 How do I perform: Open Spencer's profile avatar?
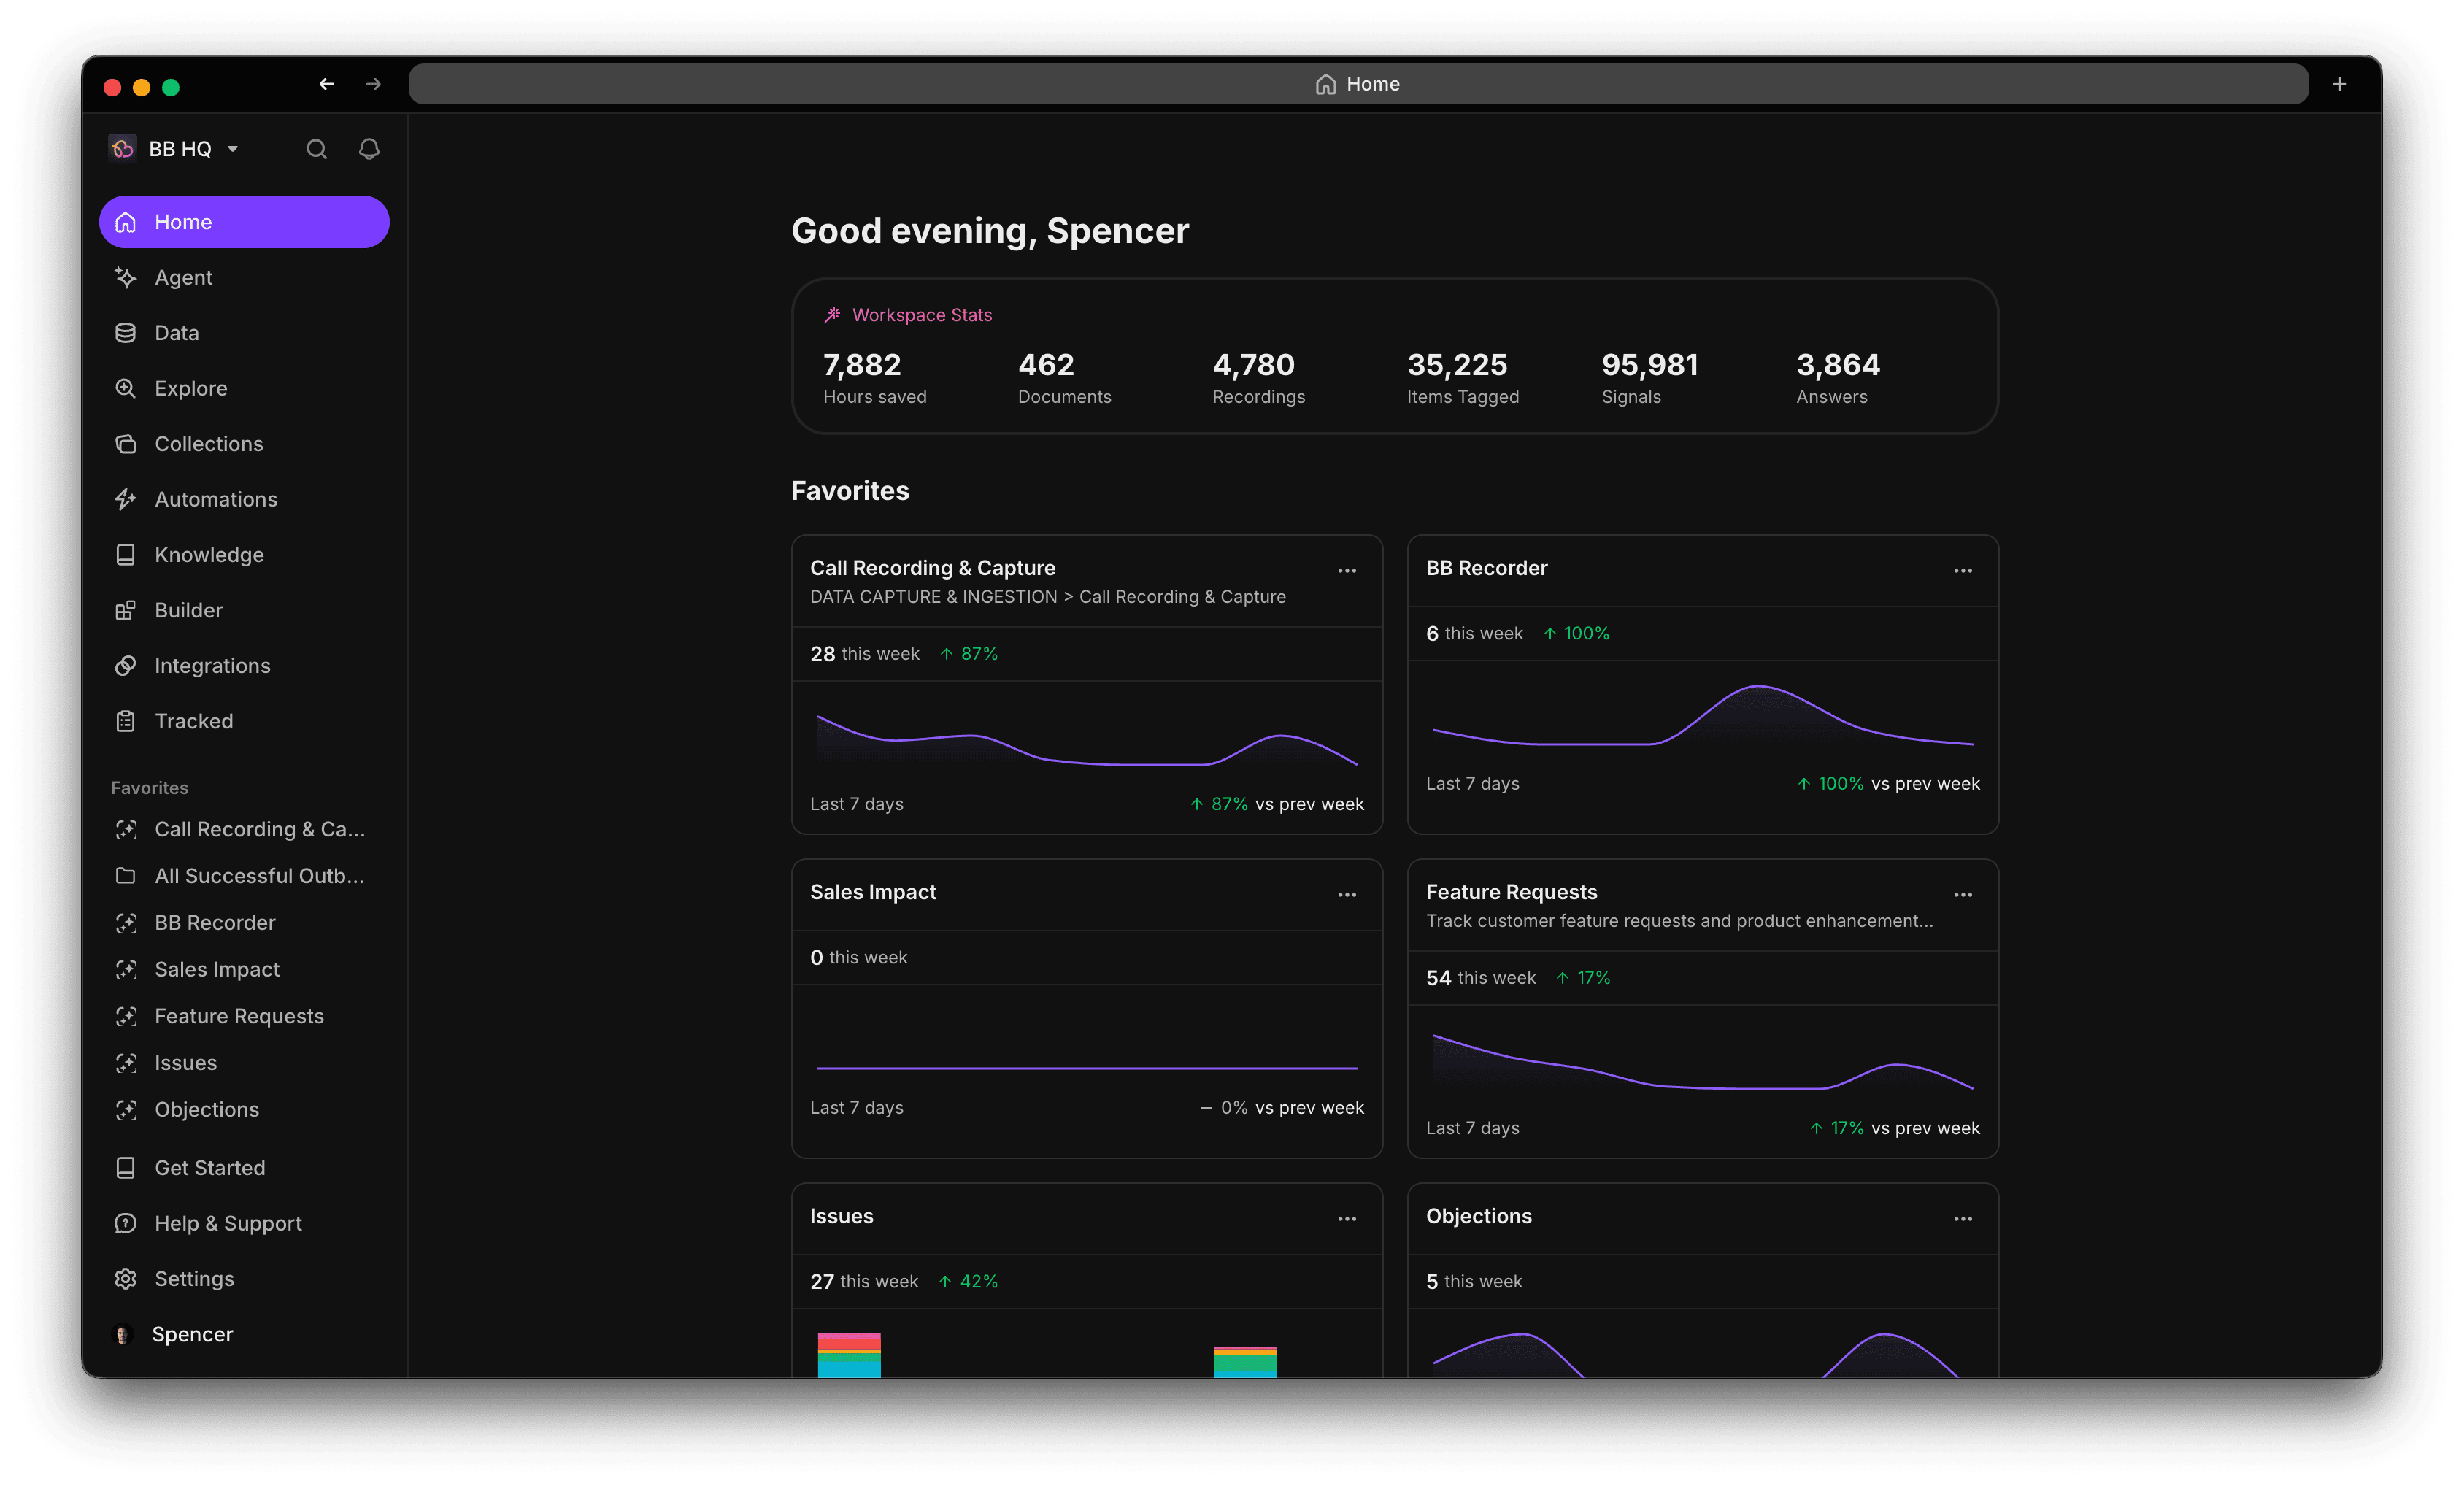[123, 1335]
